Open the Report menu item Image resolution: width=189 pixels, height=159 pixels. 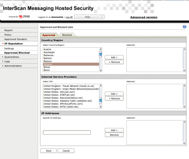9,30
